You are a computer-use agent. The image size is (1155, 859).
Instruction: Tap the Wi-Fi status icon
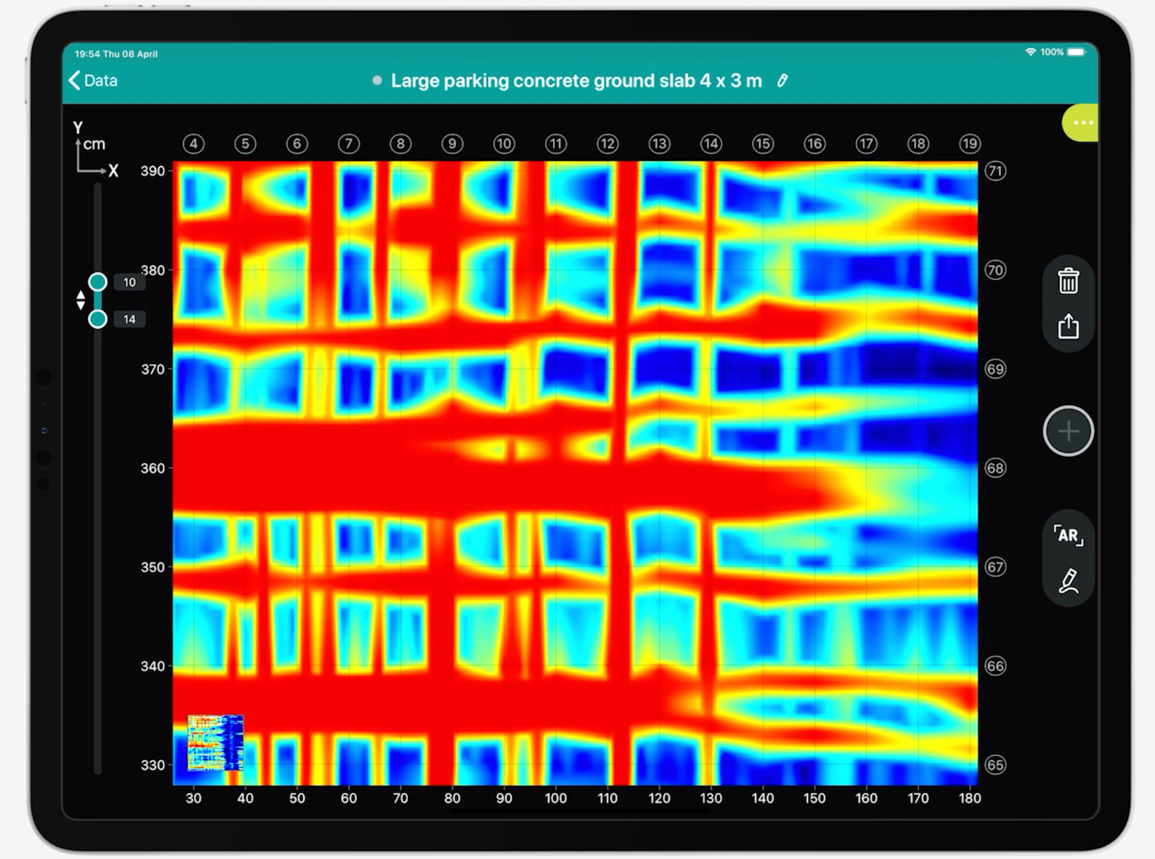click(1030, 52)
